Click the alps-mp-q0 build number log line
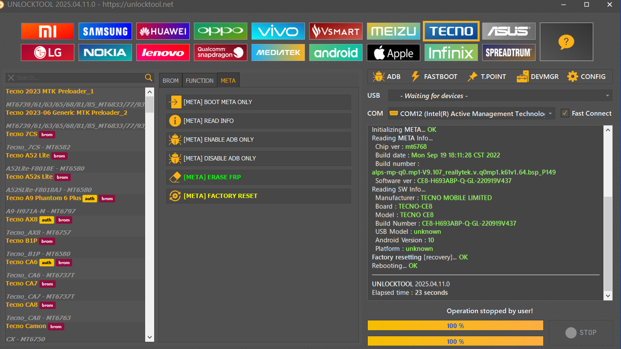Image resolution: width=621 pixels, height=349 pixels. coord(464,172)
